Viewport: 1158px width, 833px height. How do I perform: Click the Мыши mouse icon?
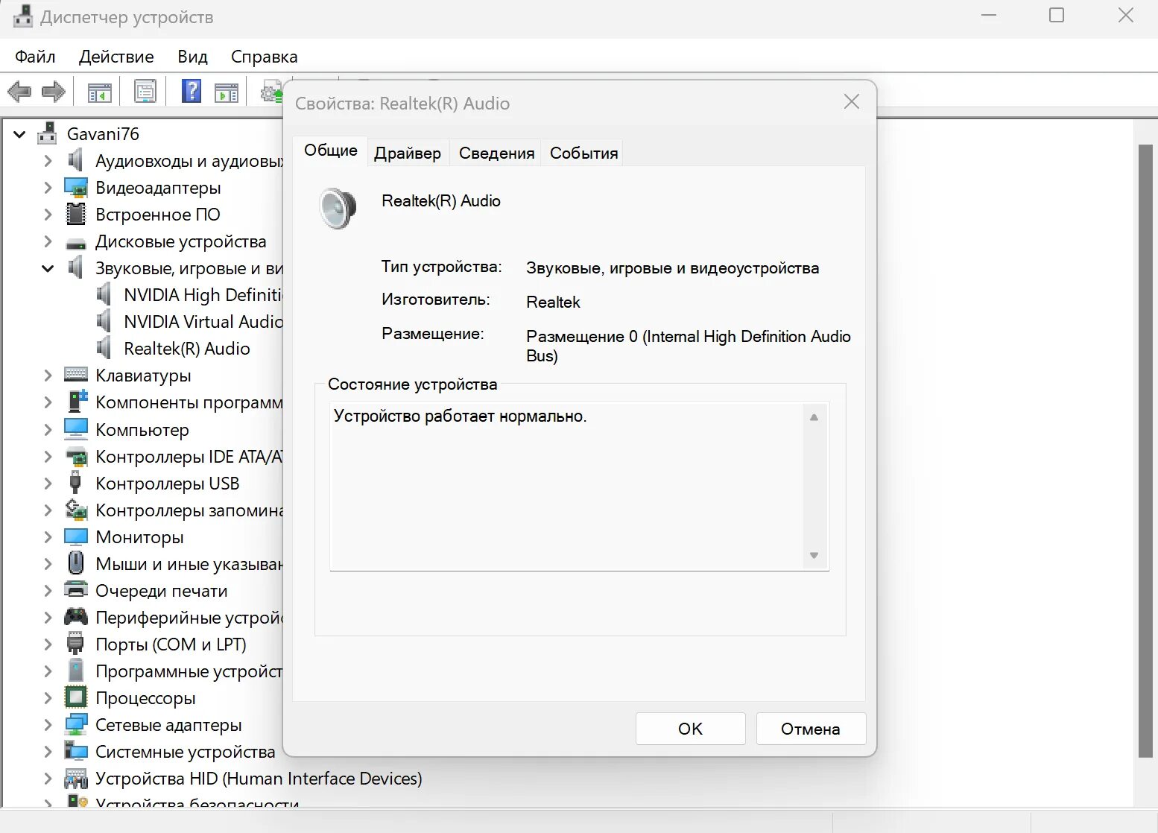pos(75,563)
